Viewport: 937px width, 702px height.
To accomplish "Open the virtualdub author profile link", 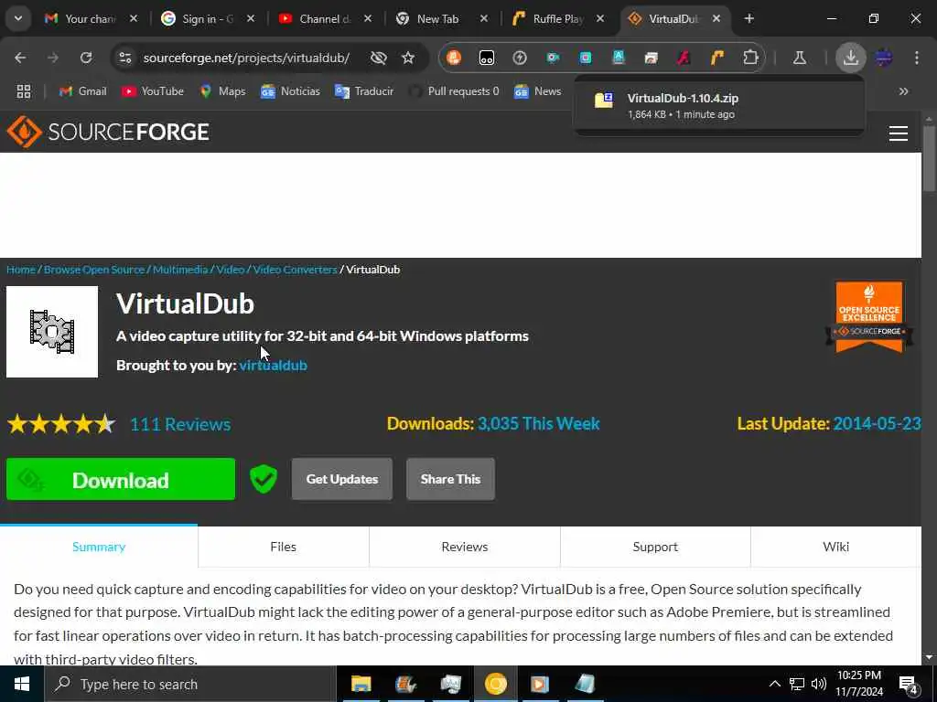I will pos(273,365).
